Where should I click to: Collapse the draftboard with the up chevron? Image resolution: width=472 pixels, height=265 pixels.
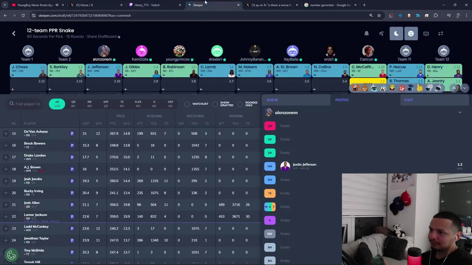(x=454, y=88)
